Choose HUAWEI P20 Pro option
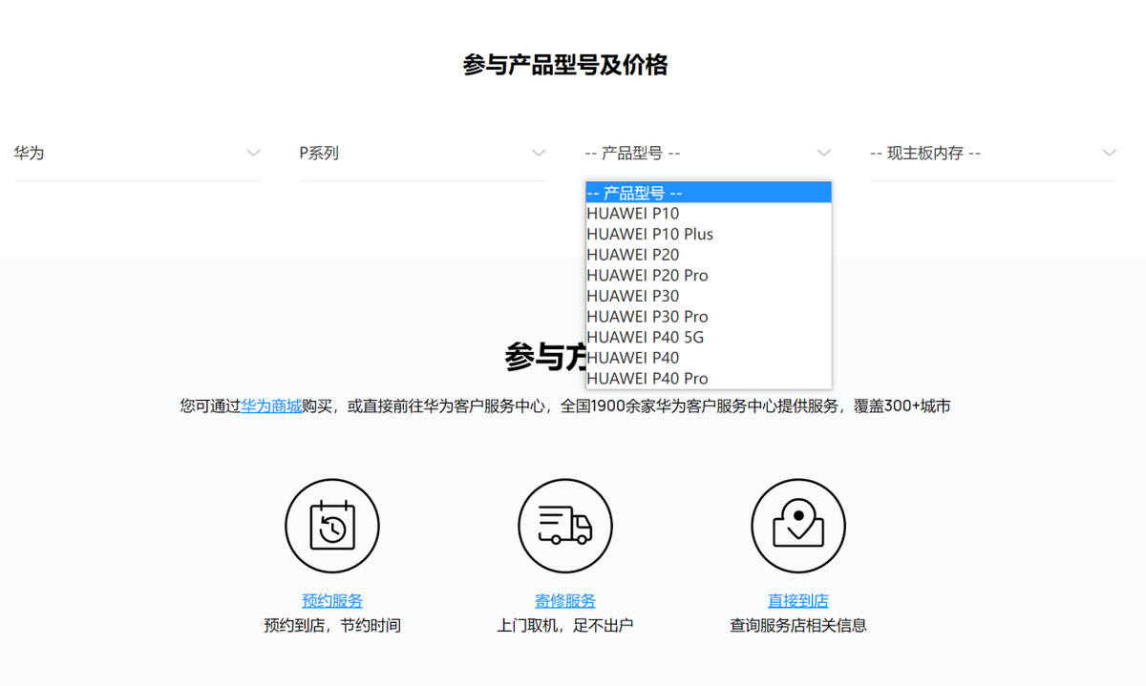The image size is (1146, 686). [709, 275]
